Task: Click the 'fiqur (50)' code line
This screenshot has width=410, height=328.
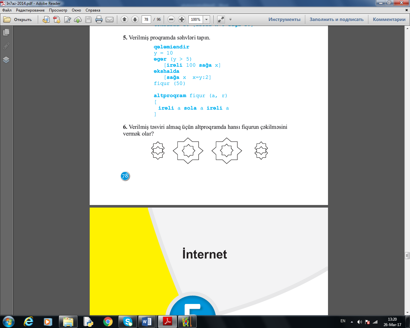Action: (169, 84)
